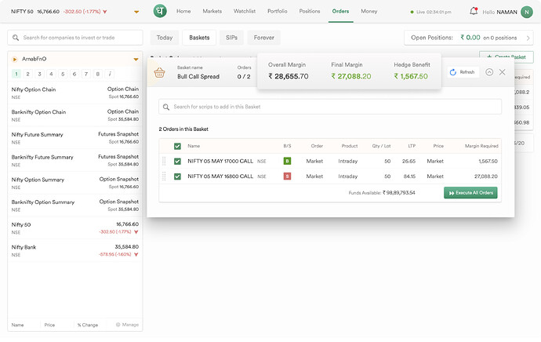
Task: Switch to the Portfolio nav tab
Action: 276,12
